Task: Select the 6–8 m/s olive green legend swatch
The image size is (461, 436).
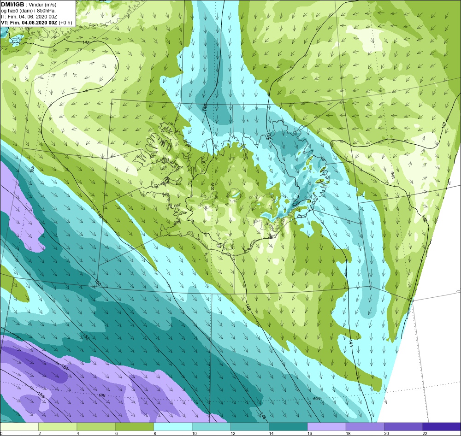Action: click(134, 426)
